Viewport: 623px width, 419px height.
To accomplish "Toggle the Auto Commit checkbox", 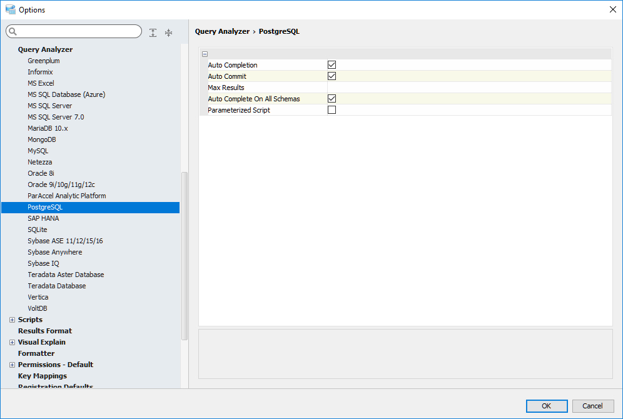I will pos(332,76).
